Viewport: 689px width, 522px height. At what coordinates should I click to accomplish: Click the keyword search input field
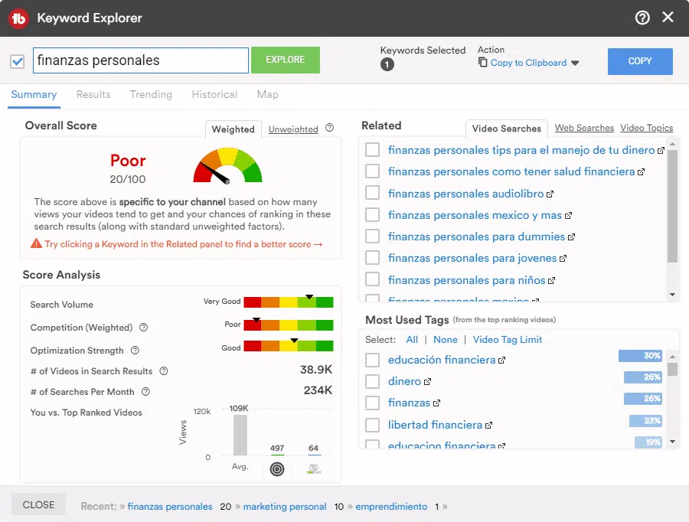(x=141, y=60)
